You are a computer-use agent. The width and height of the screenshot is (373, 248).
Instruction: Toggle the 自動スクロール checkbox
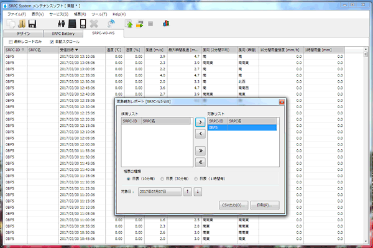pos(52,42)
